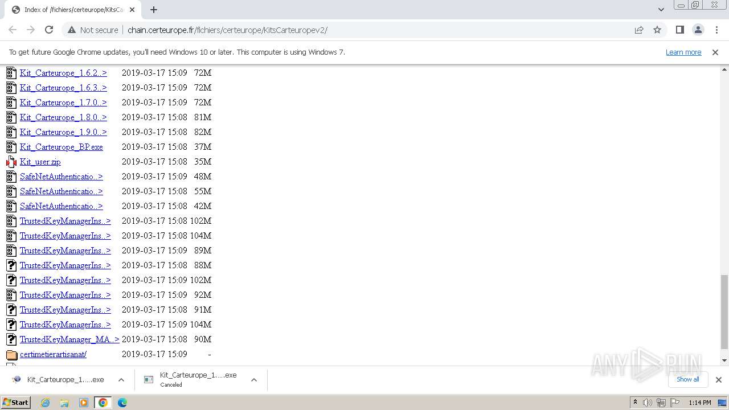Download the Kit_Carteurope_1.8.0 file link
729x410 pixels.
click(x=63, y=117)
